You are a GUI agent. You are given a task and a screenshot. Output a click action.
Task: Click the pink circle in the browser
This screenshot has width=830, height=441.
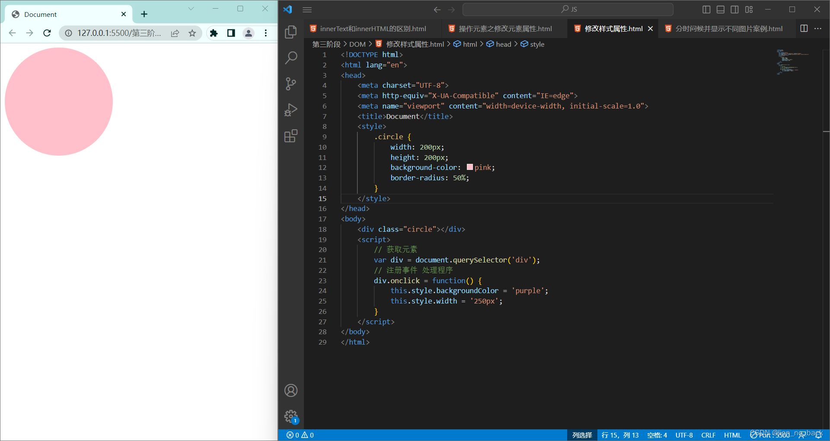pyautogui.click(x=59, y=102)
